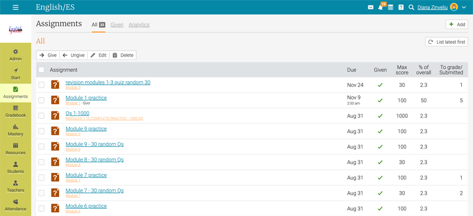
Task: Switch to the All tab
Action: [98, 25]
